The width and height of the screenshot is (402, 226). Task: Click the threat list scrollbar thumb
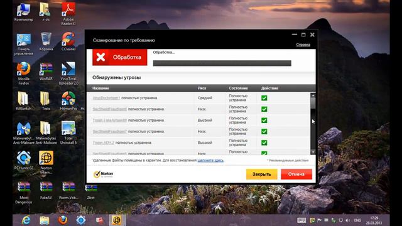(x=313, y=102)
